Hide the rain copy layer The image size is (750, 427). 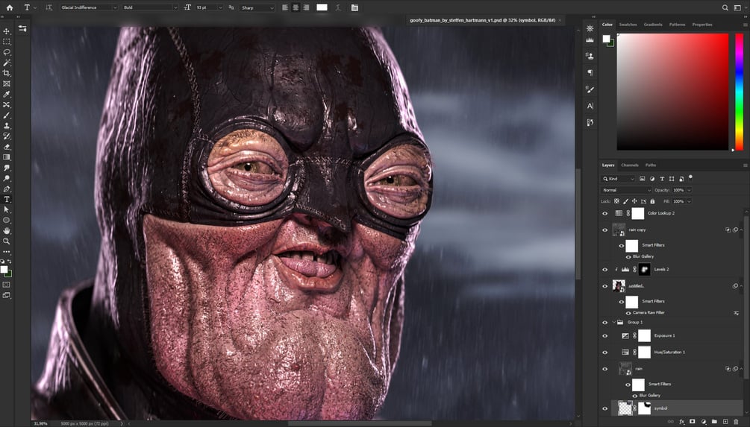click(604, 230)
